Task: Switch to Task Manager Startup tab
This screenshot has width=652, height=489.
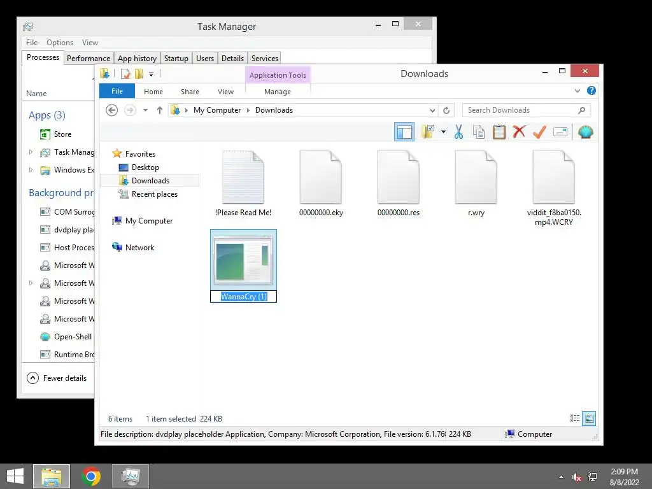Action: [176, 58]
